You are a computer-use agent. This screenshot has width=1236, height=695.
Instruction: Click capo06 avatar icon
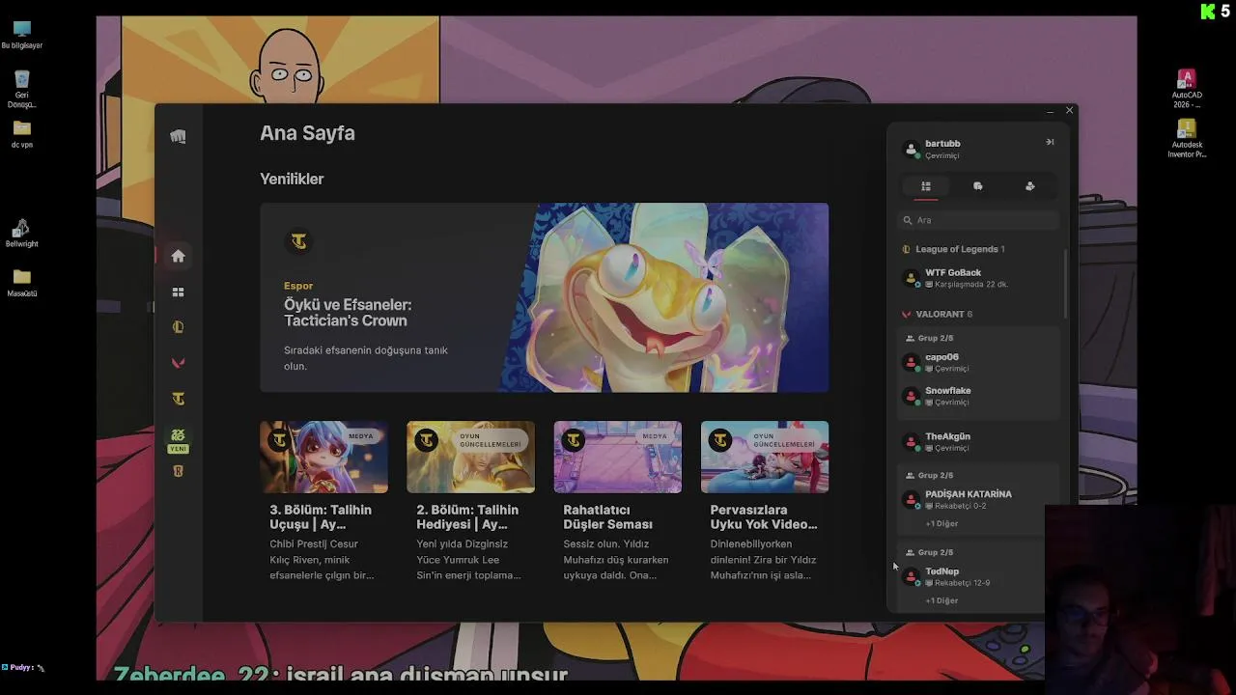pyautogui.click(x=911, y=363)
